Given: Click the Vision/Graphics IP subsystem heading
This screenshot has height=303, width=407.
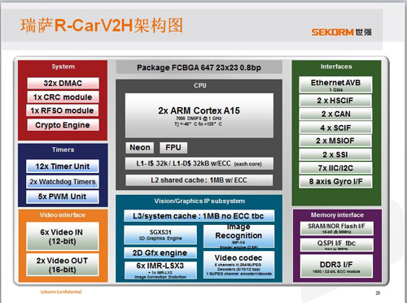Looking at the screenshot, I should [199, 201].
